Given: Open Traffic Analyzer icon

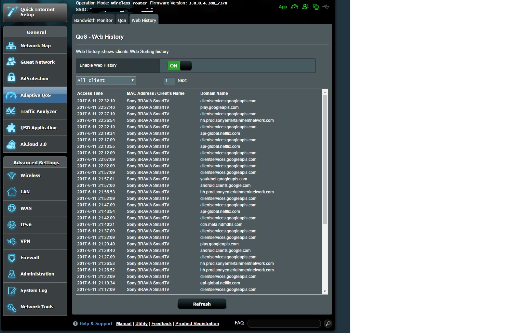Looking at the screenshot, I should (11, 111).
